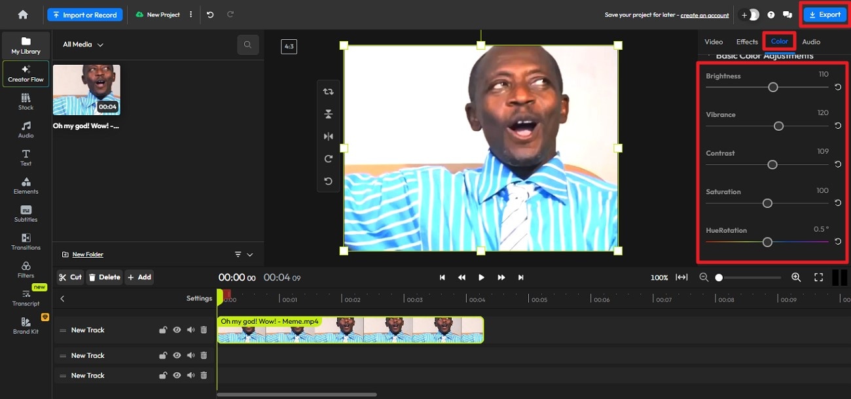Viewport: 851px width, 399px height.
Task: Open the Subtitles panel
Action: point(26,214)
